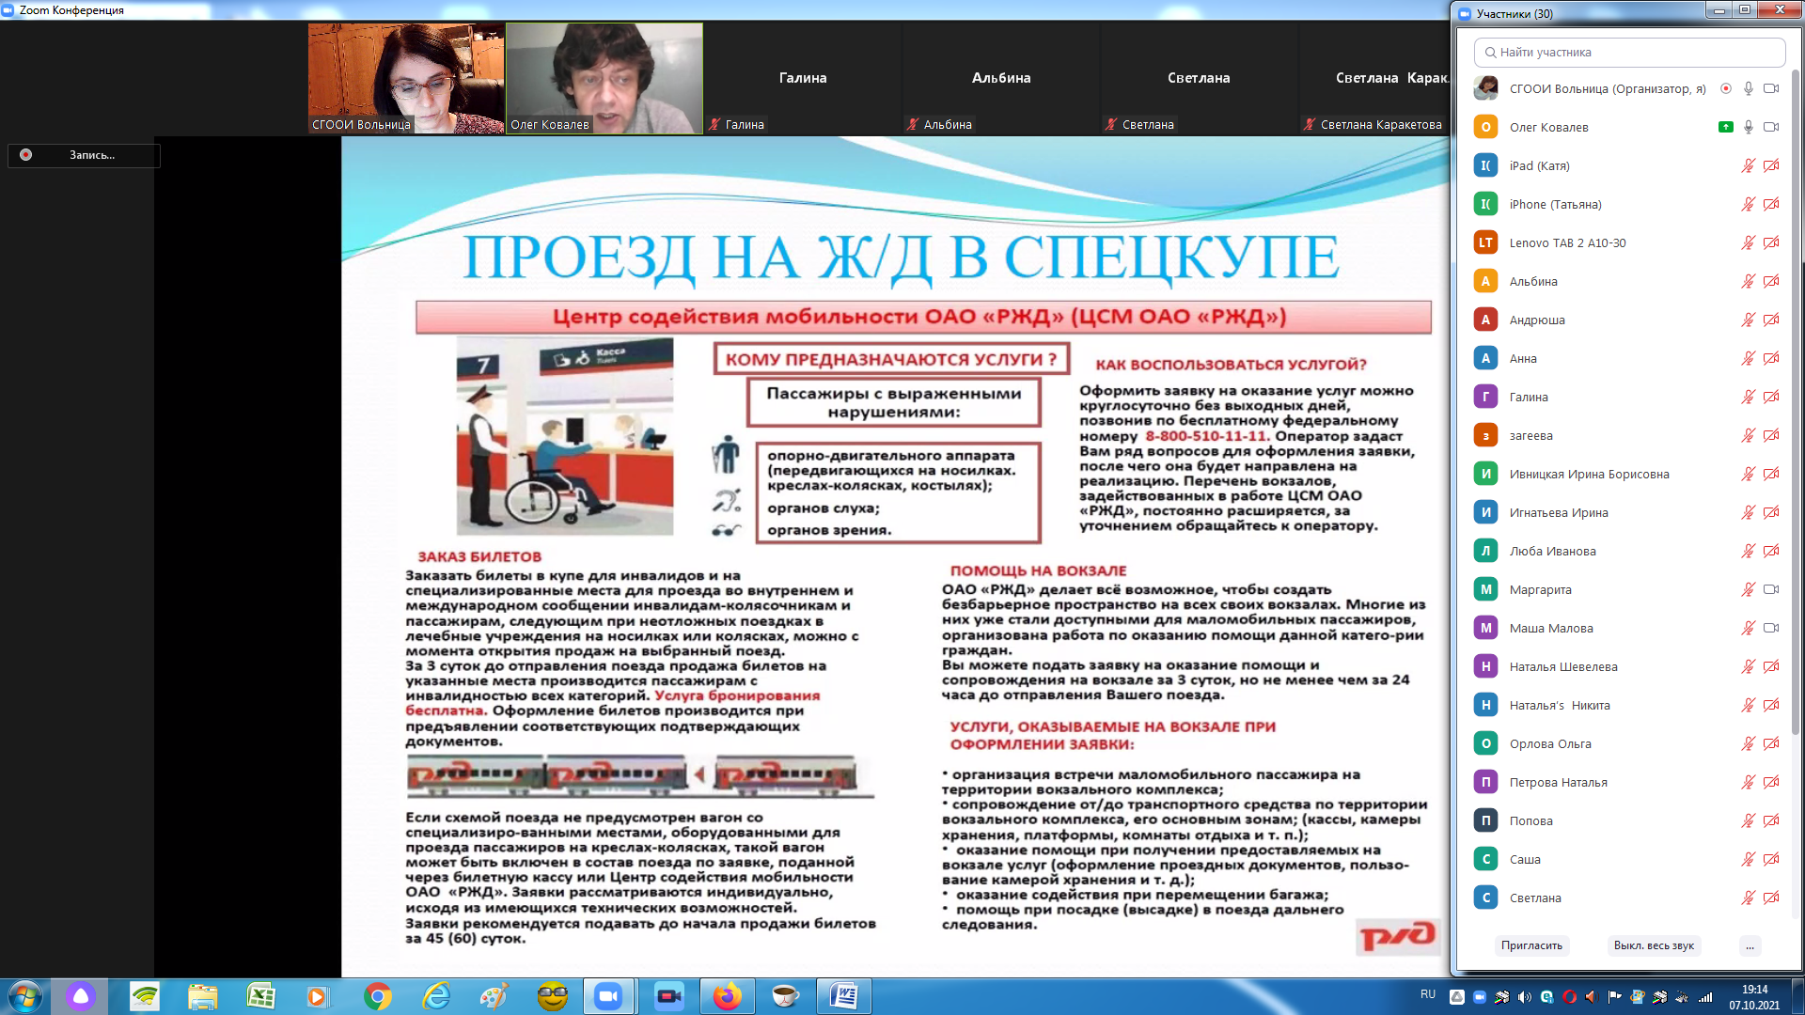This screenshot has width=1805, height=1015.
Task: Click the microphone icon for СГООИ Вольница
Action: [x=1749, y=88]
